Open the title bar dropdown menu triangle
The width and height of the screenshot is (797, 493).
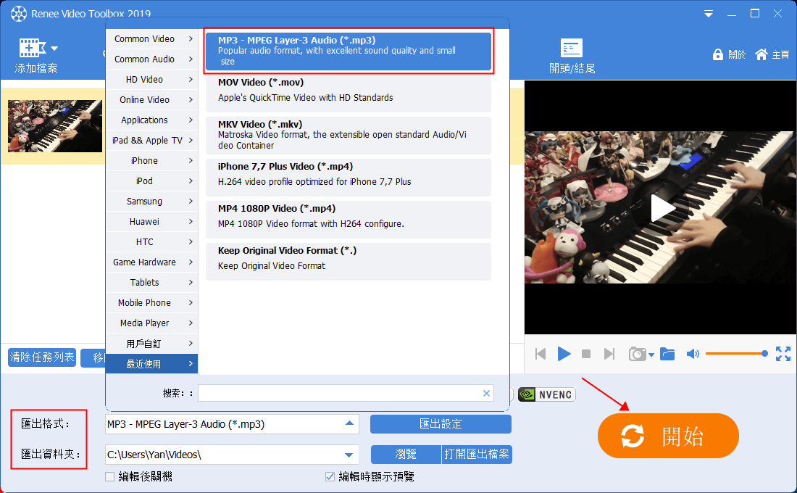[x=708, y=14]
